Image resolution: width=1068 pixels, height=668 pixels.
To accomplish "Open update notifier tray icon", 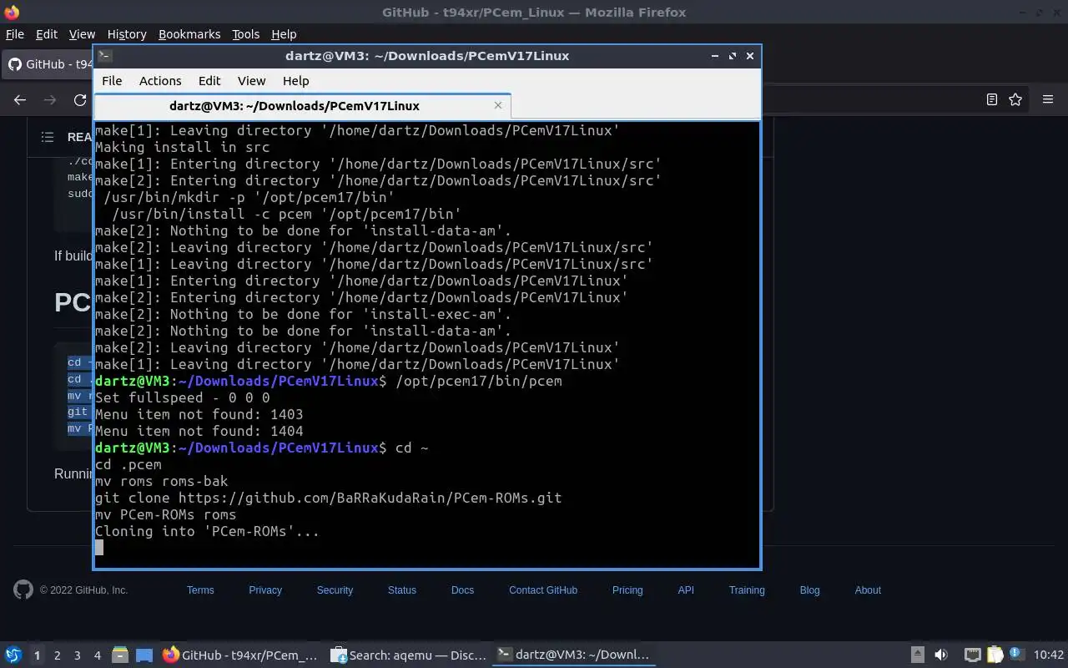I will tap(1016, 655).
